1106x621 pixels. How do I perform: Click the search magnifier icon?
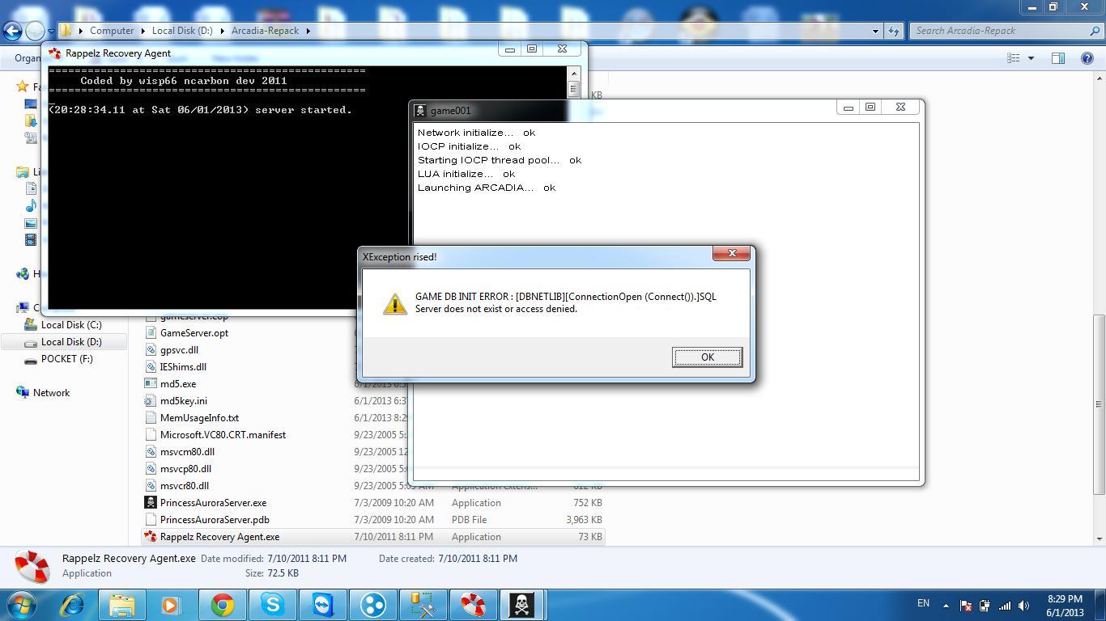coord(1094,31)
